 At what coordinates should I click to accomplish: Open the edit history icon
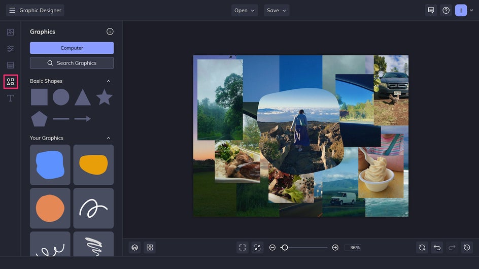[467, 248]
